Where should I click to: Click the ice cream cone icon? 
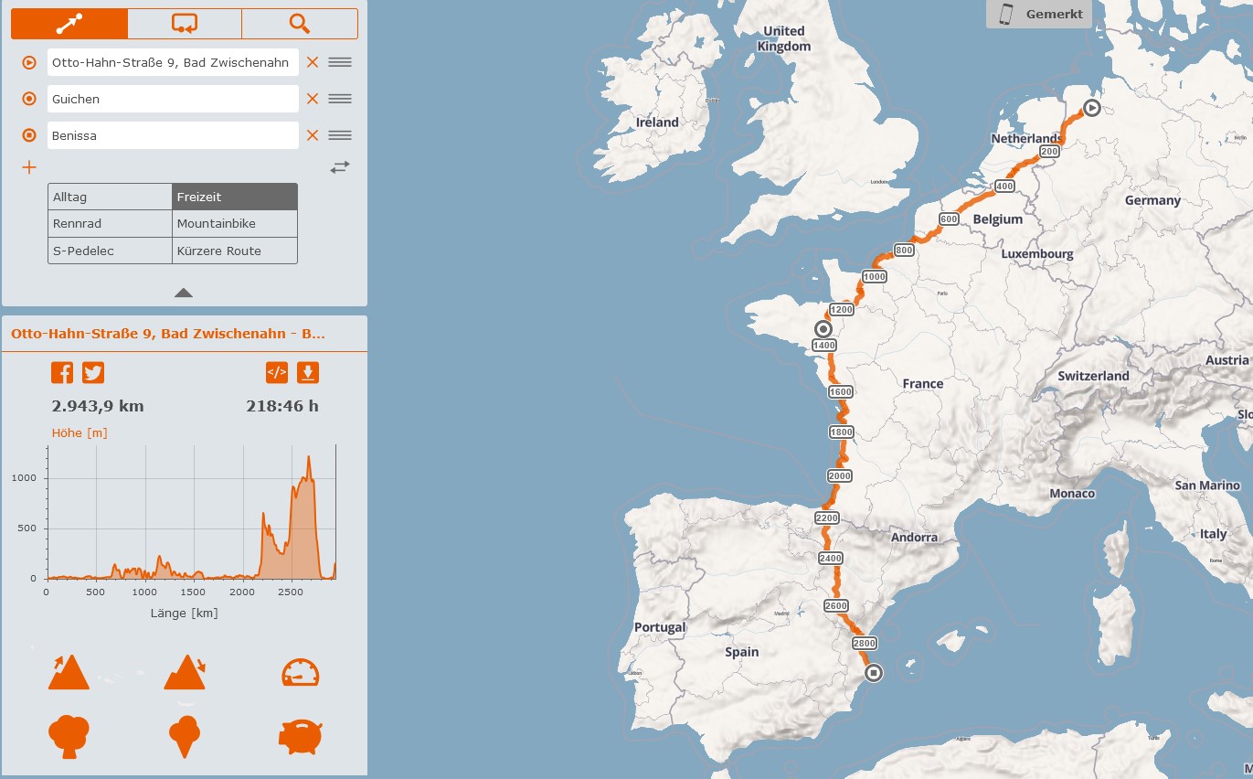185,736
